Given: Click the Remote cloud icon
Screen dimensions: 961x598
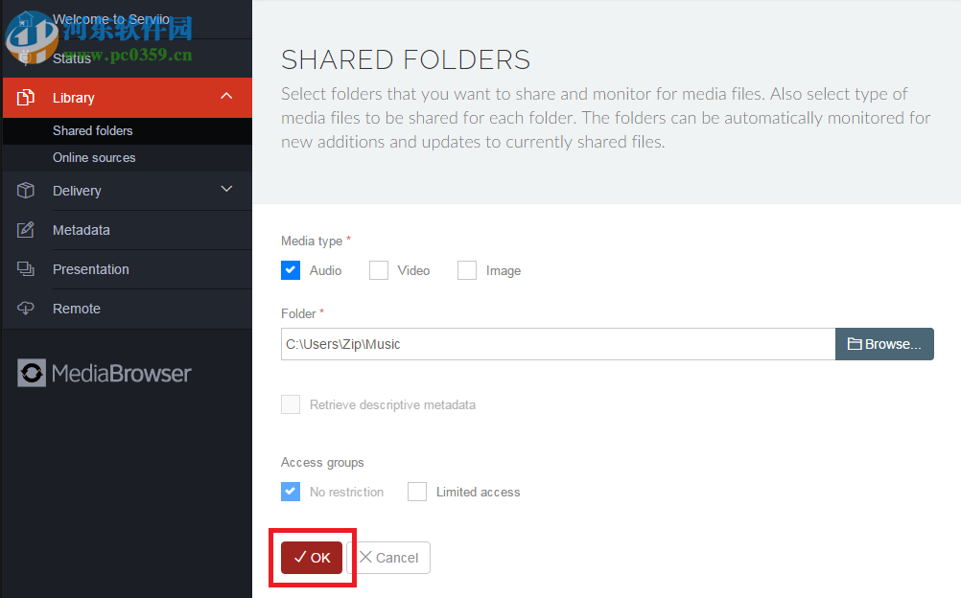Looking at the screenshot, I should (25, 309).
